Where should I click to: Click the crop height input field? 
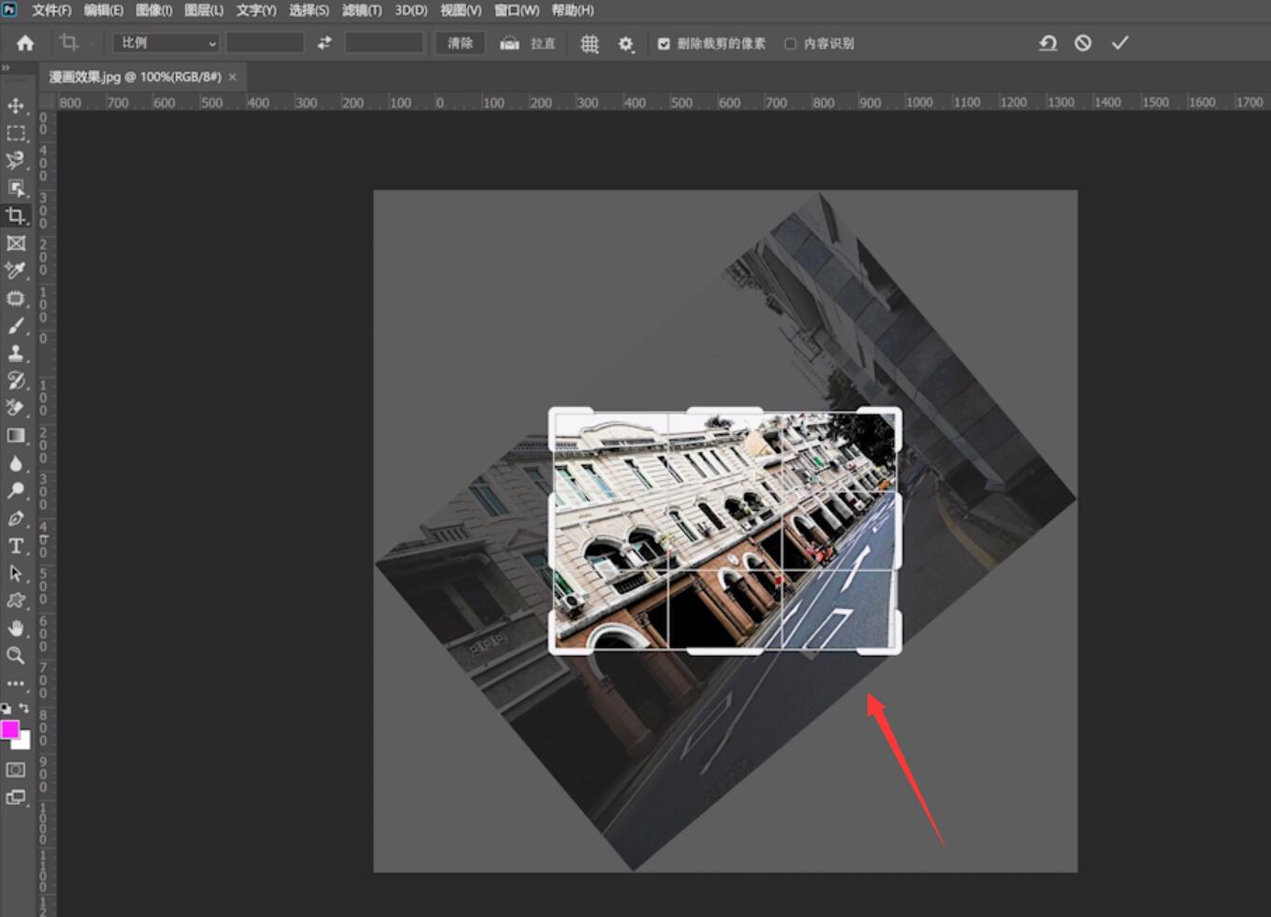tap(384, 43)
